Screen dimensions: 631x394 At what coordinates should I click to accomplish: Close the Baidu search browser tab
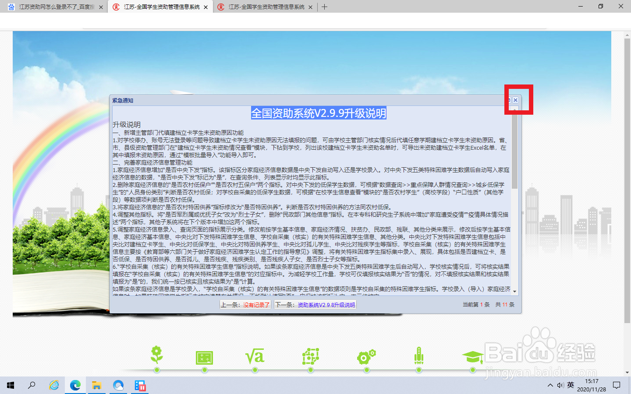(101, 7)
